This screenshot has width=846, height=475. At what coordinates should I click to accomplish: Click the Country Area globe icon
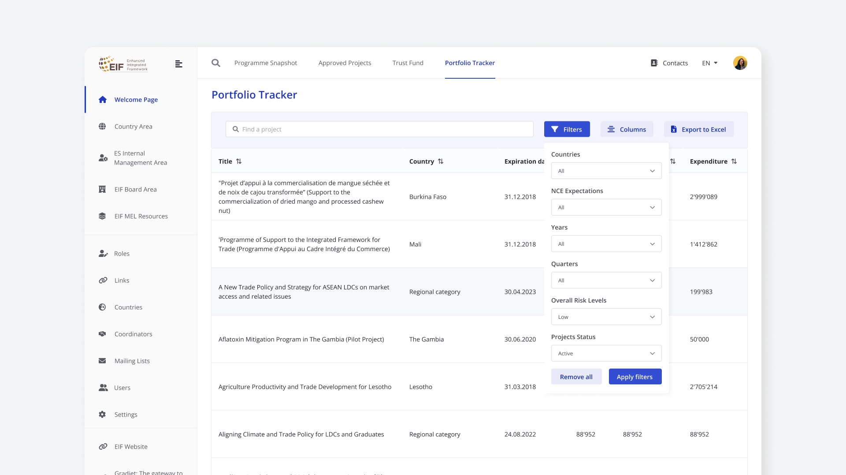pos(102,127)
